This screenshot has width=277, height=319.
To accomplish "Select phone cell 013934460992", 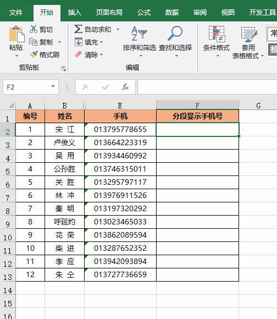I will pyautogui.click(x=120, y=156).
